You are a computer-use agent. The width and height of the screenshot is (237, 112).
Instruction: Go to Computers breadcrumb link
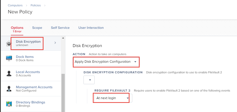[15, 6]
